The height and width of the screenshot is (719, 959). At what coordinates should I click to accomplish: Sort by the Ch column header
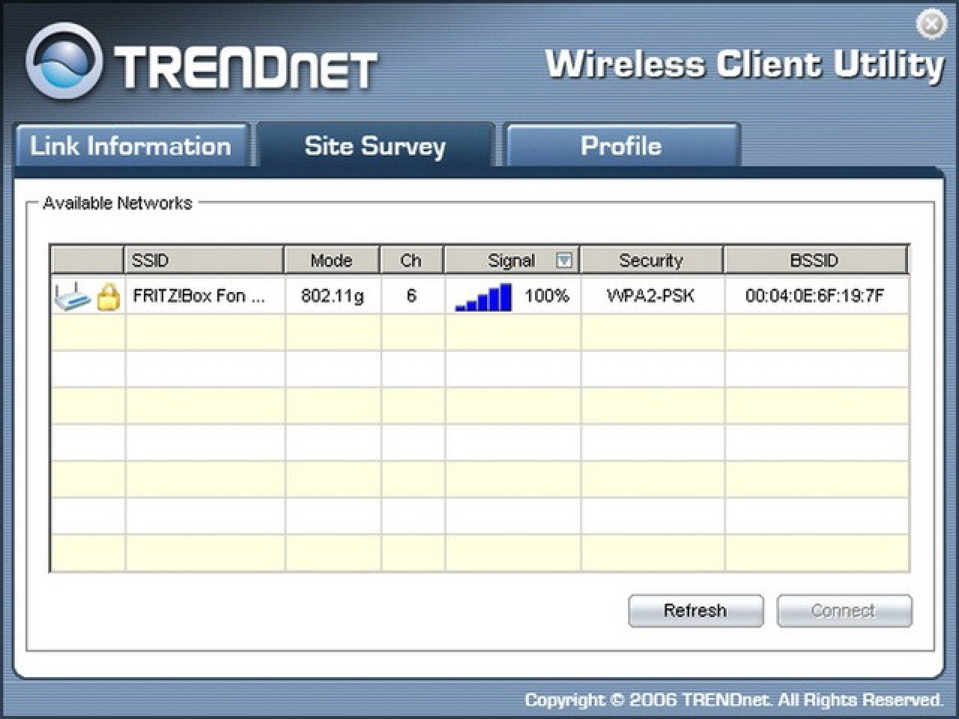411,260
